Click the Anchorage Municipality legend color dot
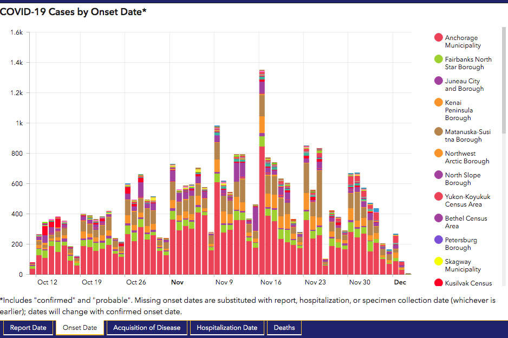 tap(439, 38)
